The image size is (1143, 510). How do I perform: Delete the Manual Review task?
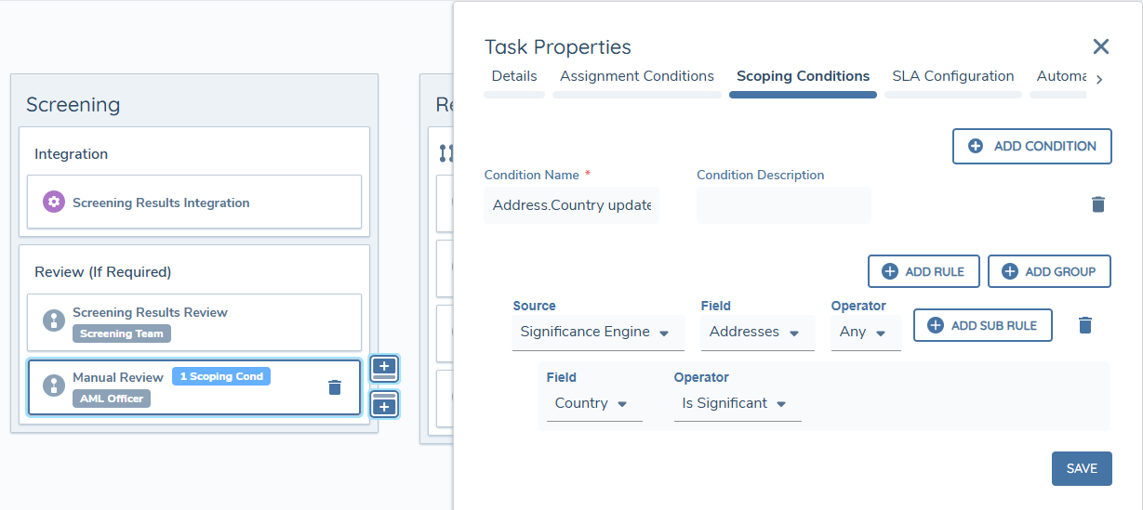pyautogui.click(x=335, y=387)
